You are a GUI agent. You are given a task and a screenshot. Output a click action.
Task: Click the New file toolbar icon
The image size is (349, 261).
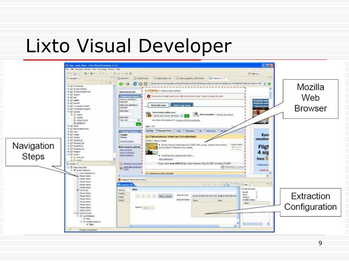pyautogui.click(x=69, y=73)
